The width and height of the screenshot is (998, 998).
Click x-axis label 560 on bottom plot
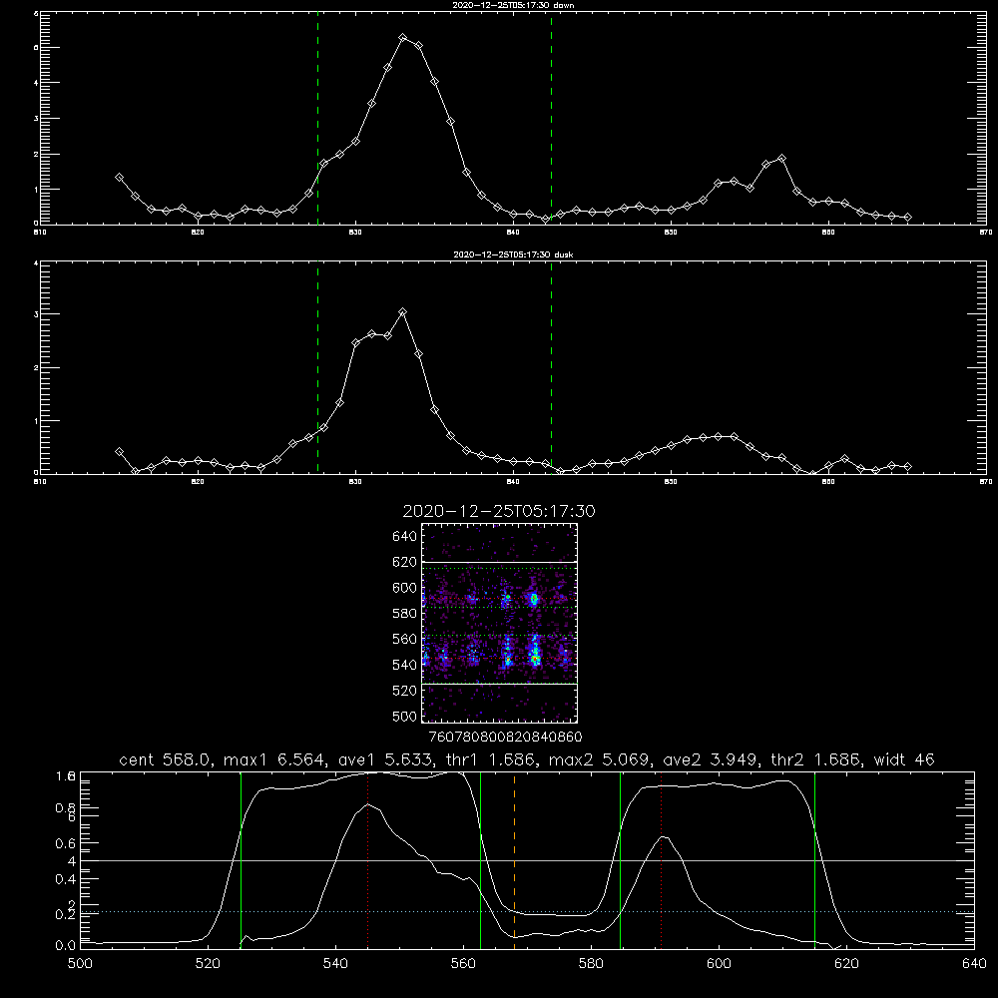point(463,964)
